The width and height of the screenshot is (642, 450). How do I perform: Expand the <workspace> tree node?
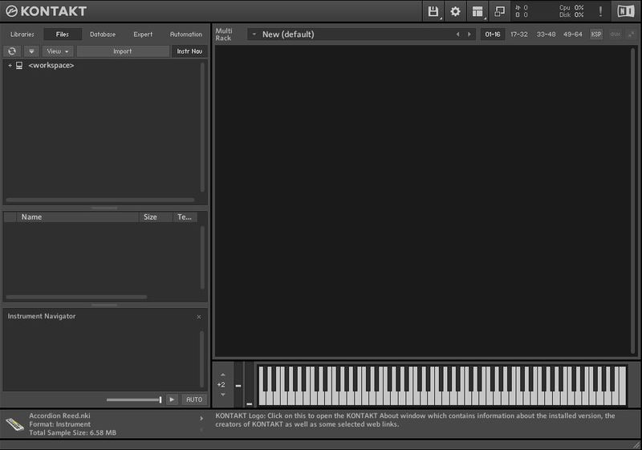coord(10,66)
